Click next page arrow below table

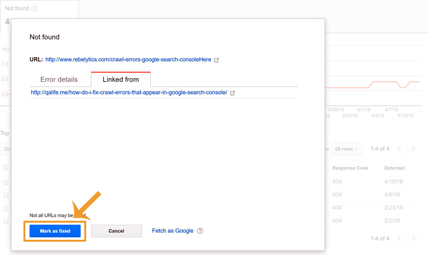pyautogui.click(x=413, y=239)
